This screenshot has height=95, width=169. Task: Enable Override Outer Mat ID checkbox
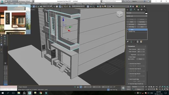pyautogui.click(x=129, y=69)
